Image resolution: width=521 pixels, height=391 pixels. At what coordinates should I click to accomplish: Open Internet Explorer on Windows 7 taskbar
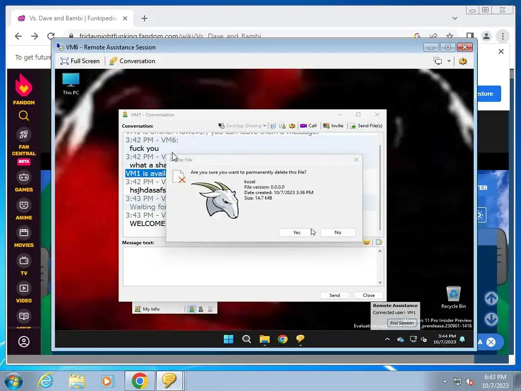45,381
